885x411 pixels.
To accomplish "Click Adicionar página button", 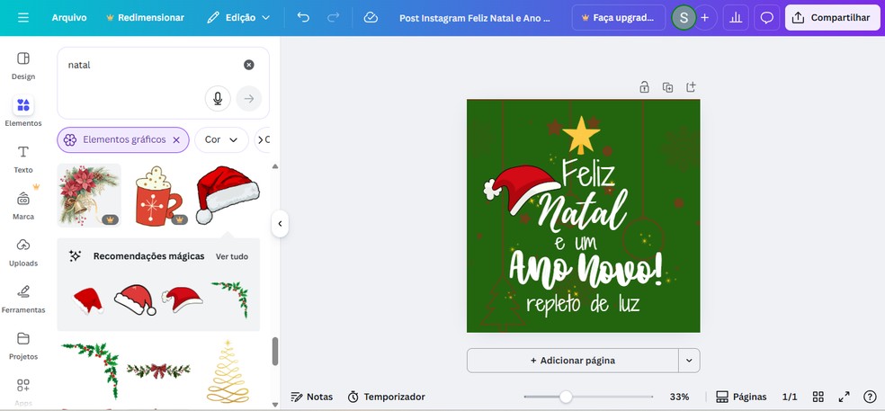I will click(573, 361).
